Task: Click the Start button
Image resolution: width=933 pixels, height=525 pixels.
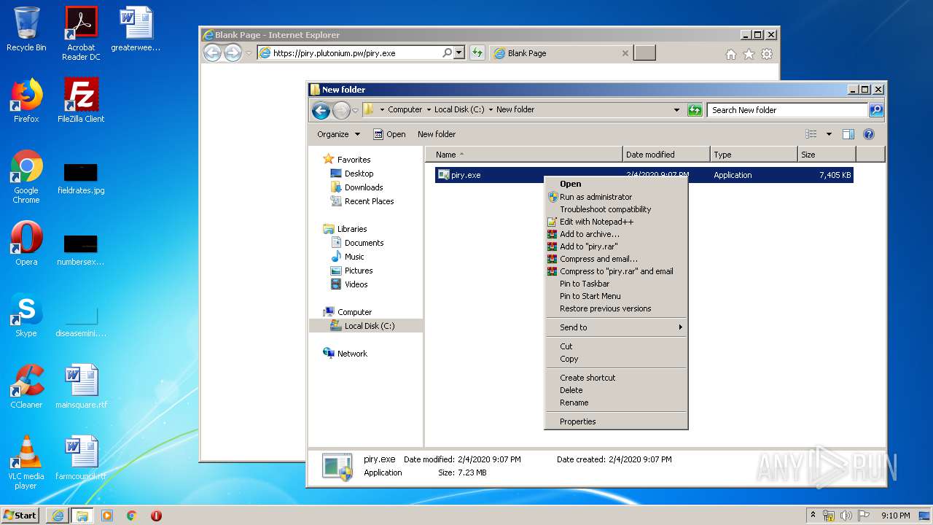Action: tap(20, 516)
